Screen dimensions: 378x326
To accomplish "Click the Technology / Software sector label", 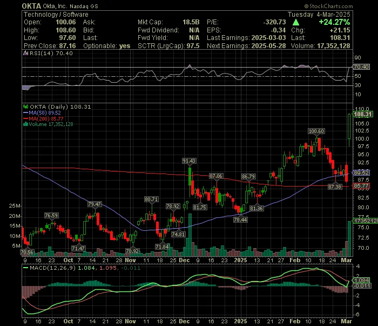I will 56,15.
